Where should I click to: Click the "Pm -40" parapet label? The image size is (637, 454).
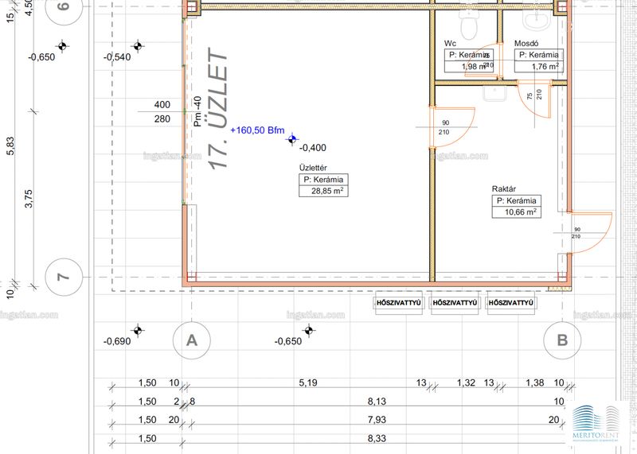(197, 111)
